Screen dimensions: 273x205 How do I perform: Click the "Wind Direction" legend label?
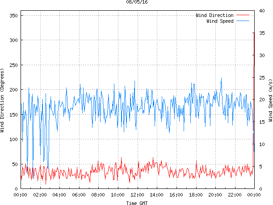214,15
